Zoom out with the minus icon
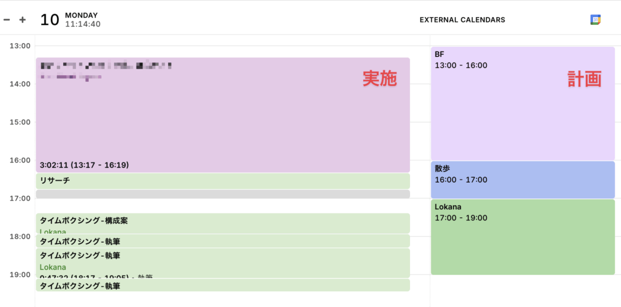 (x=7, y=19)
